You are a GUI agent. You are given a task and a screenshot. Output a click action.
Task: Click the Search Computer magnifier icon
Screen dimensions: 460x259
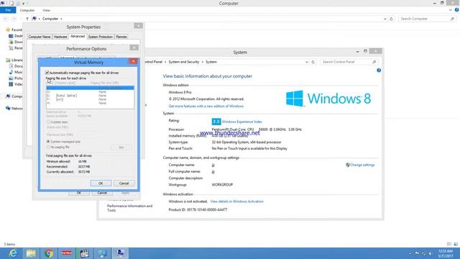coord(452,19)
